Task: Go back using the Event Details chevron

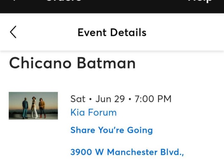Action: coord(13,32)
